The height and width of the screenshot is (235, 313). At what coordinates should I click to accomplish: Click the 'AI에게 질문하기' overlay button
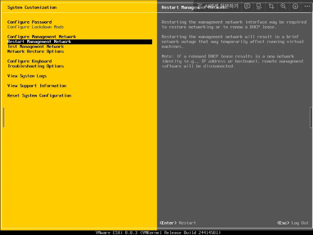(218, 6)
